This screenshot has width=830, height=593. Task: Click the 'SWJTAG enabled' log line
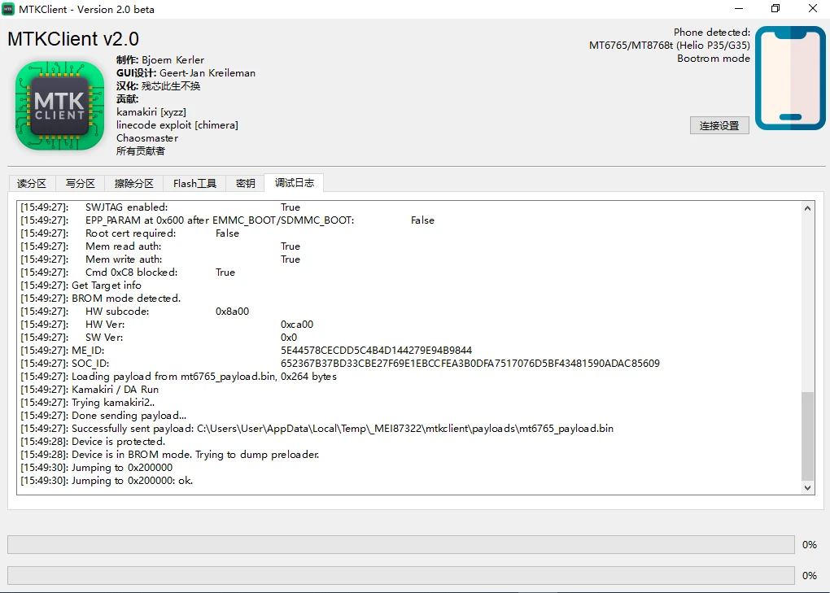[160, 207]
